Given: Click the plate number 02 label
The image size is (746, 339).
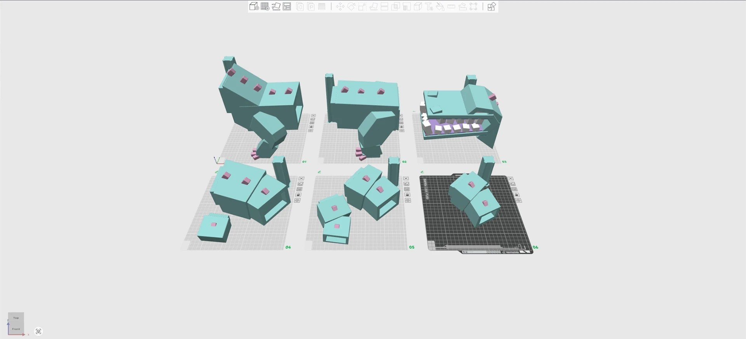Looking at the screenshot, I should [404, 162].
